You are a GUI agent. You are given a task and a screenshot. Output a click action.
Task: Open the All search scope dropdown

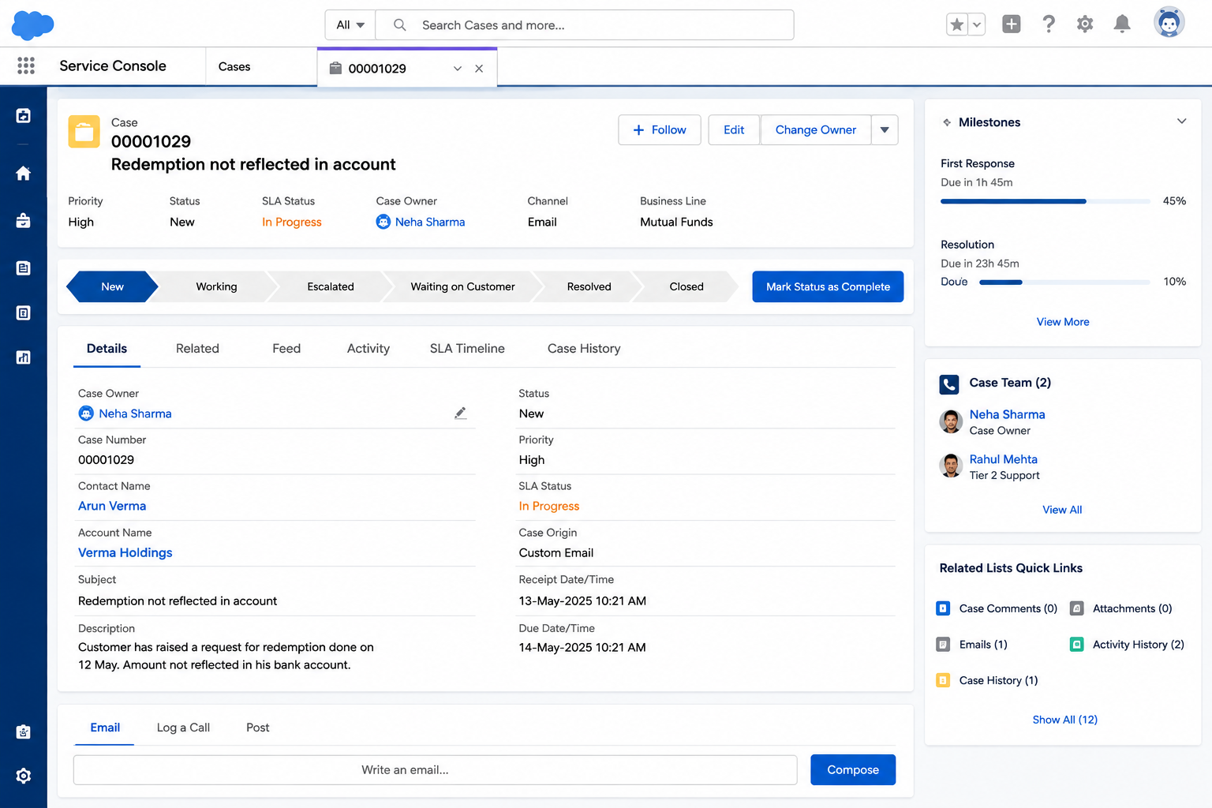tap(350, 25)
